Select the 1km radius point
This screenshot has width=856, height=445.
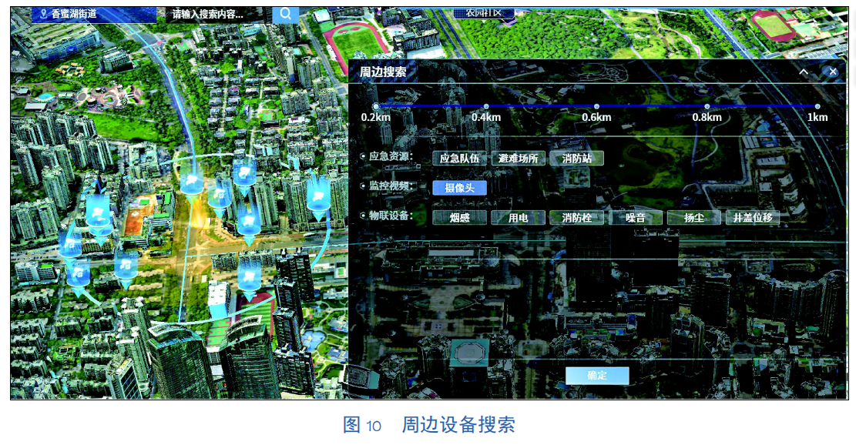pos(817,107)
